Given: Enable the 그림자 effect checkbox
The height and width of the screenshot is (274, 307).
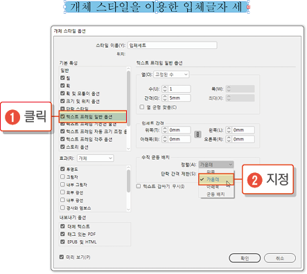Looking at the screenshot, I should [62, 176].
